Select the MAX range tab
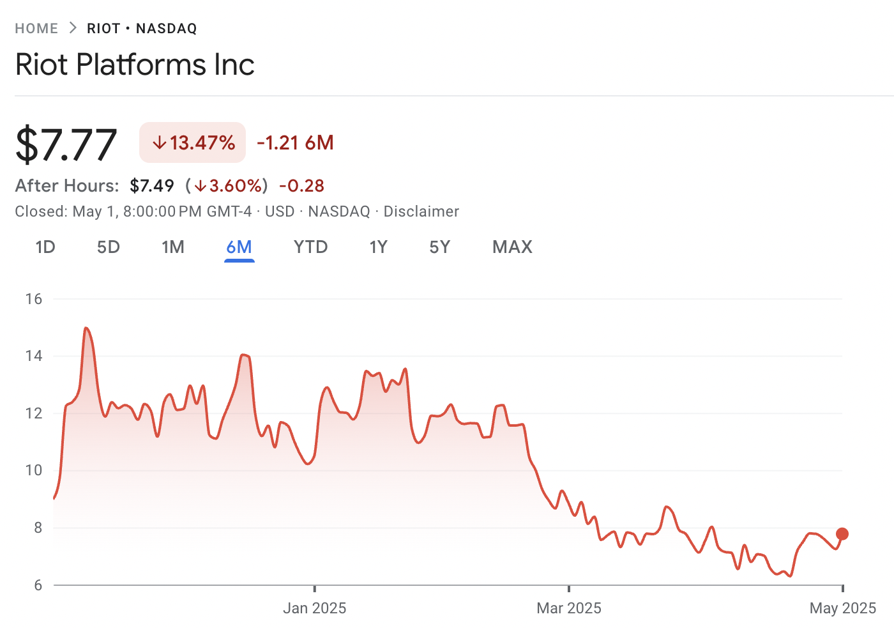 512,247
